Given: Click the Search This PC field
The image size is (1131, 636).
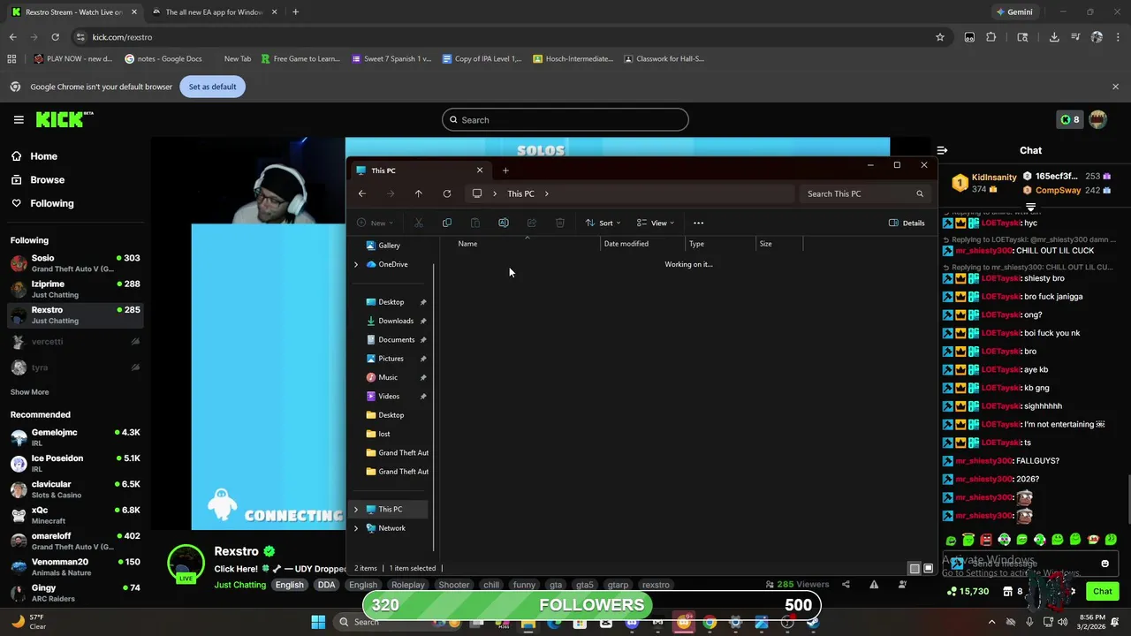Looking at the screenshot, I should [x=864, y=193].
